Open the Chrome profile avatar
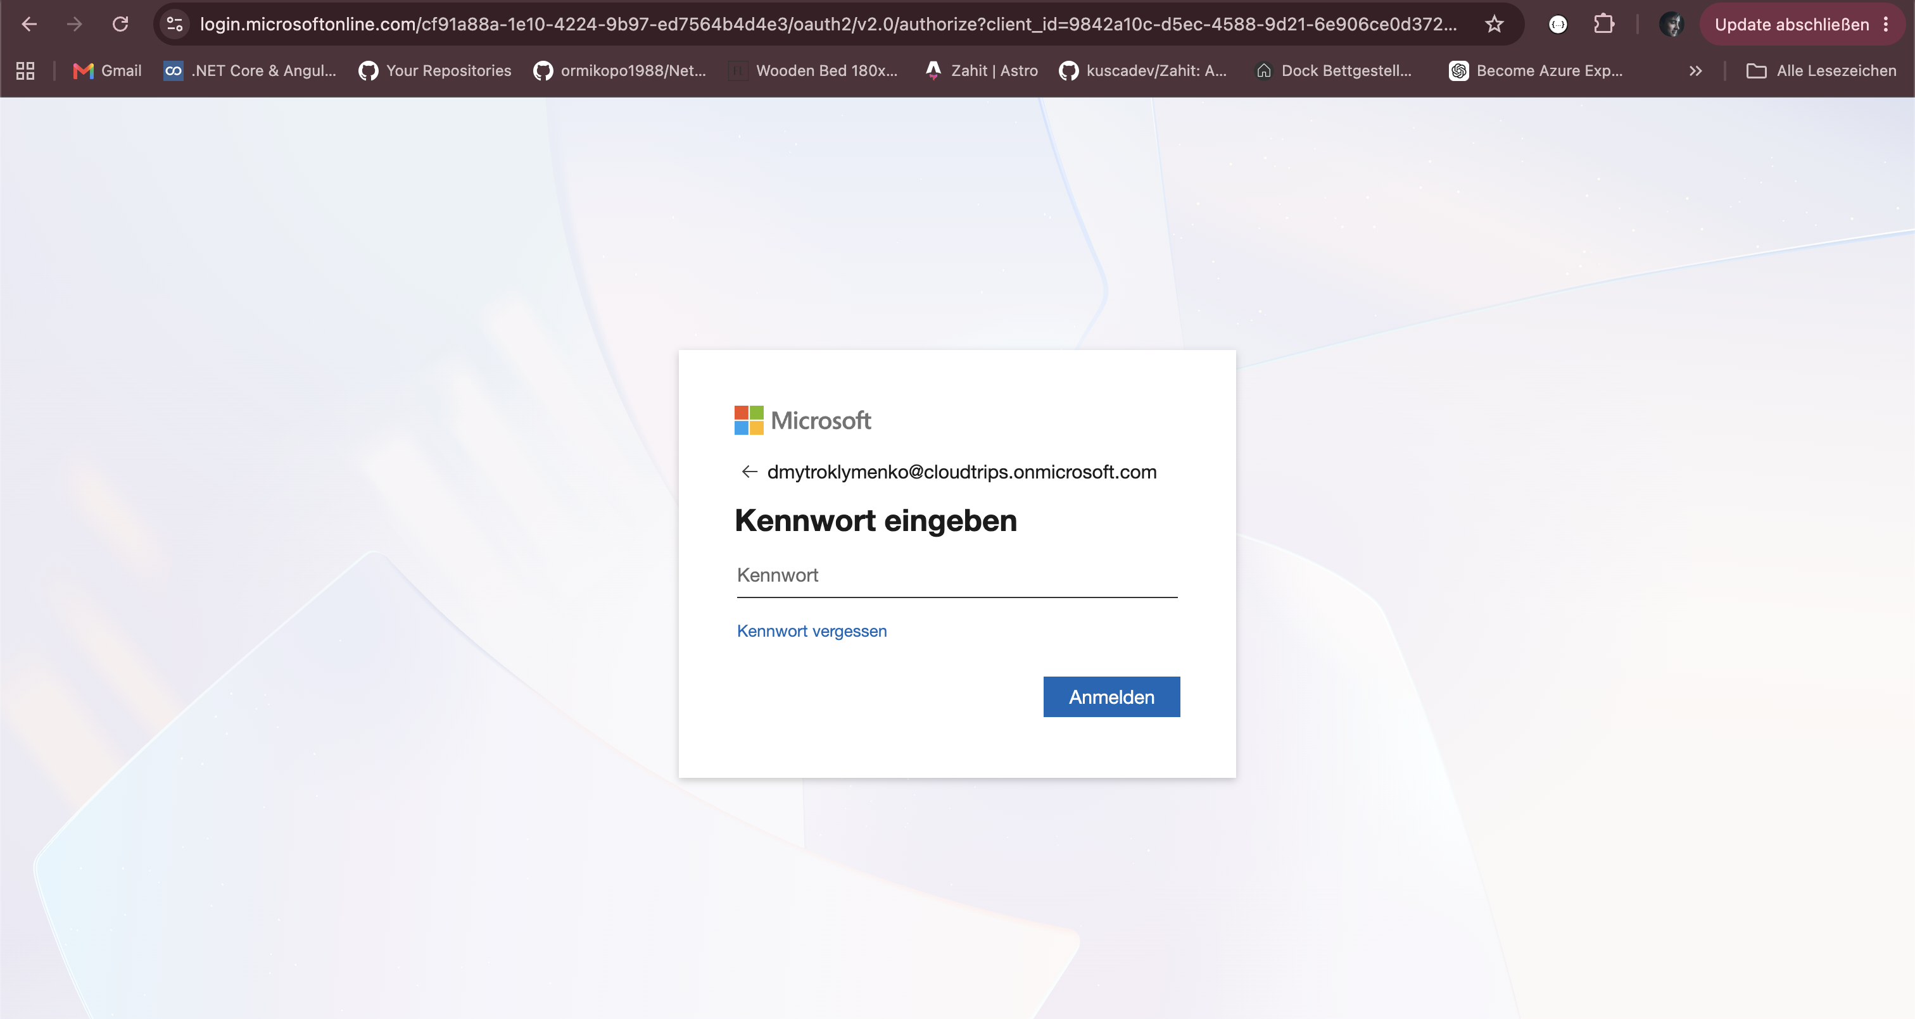 tap(1672, 25)
